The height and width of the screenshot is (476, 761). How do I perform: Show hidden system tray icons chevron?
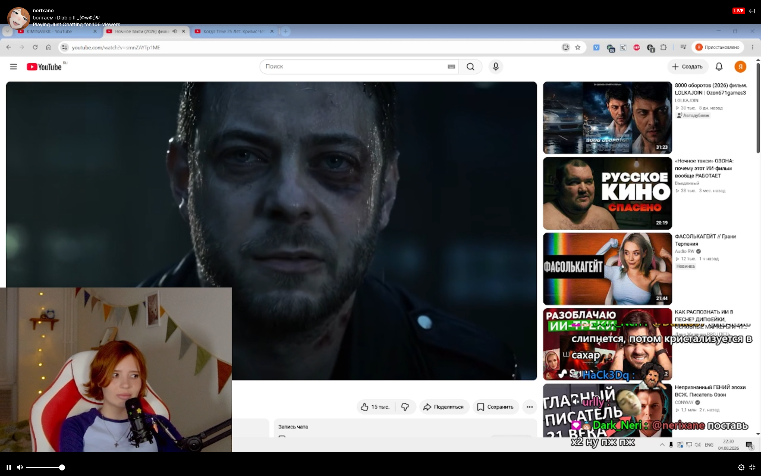coord(662,445)
